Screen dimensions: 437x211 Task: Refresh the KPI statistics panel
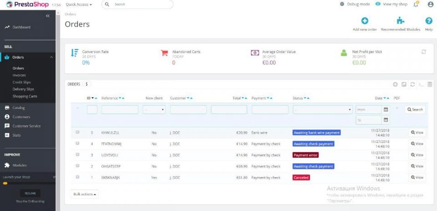424,52
